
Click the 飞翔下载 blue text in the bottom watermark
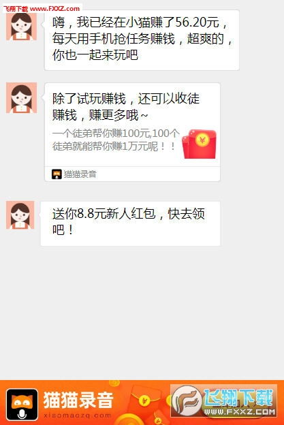[238, 397]
